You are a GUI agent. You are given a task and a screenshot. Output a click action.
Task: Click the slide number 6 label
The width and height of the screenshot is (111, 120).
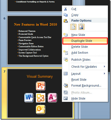click(4, 18)
